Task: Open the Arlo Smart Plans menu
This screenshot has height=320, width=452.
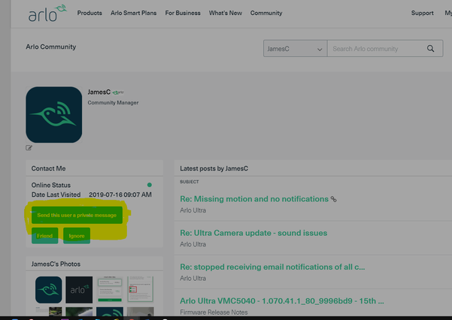Action: coord(134,14)
